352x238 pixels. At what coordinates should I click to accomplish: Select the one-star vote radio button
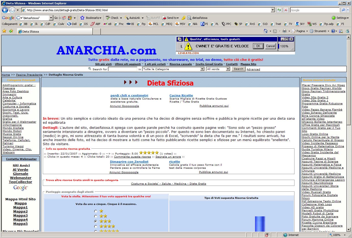point(95,211)
